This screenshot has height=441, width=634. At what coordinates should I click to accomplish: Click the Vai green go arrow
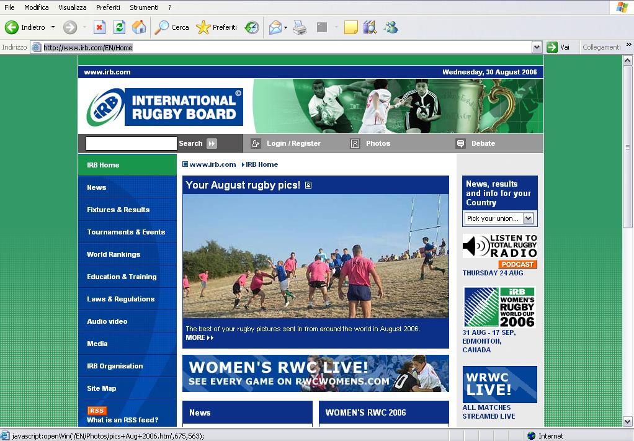[552, 47]
